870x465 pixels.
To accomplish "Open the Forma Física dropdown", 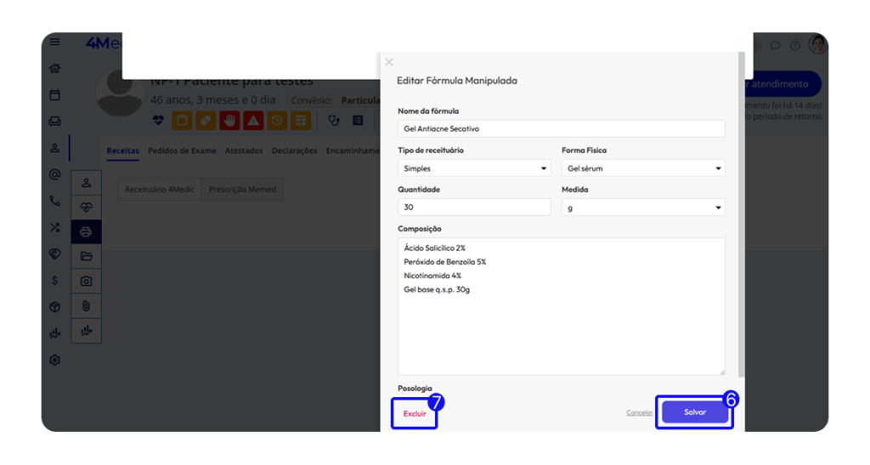I will coord(643,168).
